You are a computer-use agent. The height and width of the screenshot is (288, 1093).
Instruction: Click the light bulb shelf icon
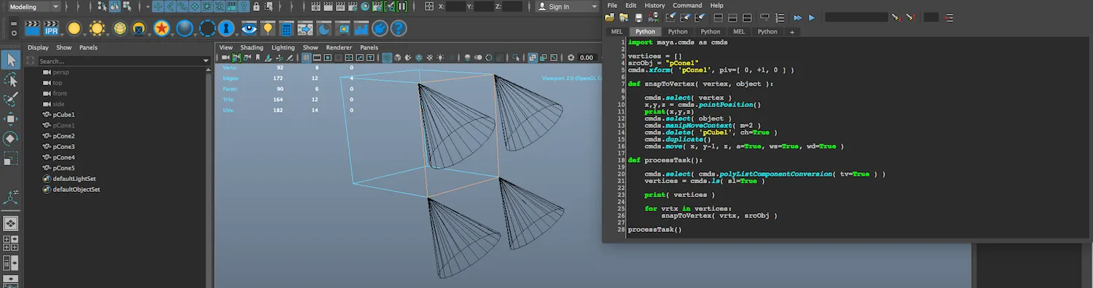(268, 29)
